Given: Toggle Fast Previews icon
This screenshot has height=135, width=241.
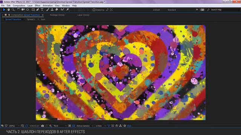Looking at the screenshot, I should point(113,126).
